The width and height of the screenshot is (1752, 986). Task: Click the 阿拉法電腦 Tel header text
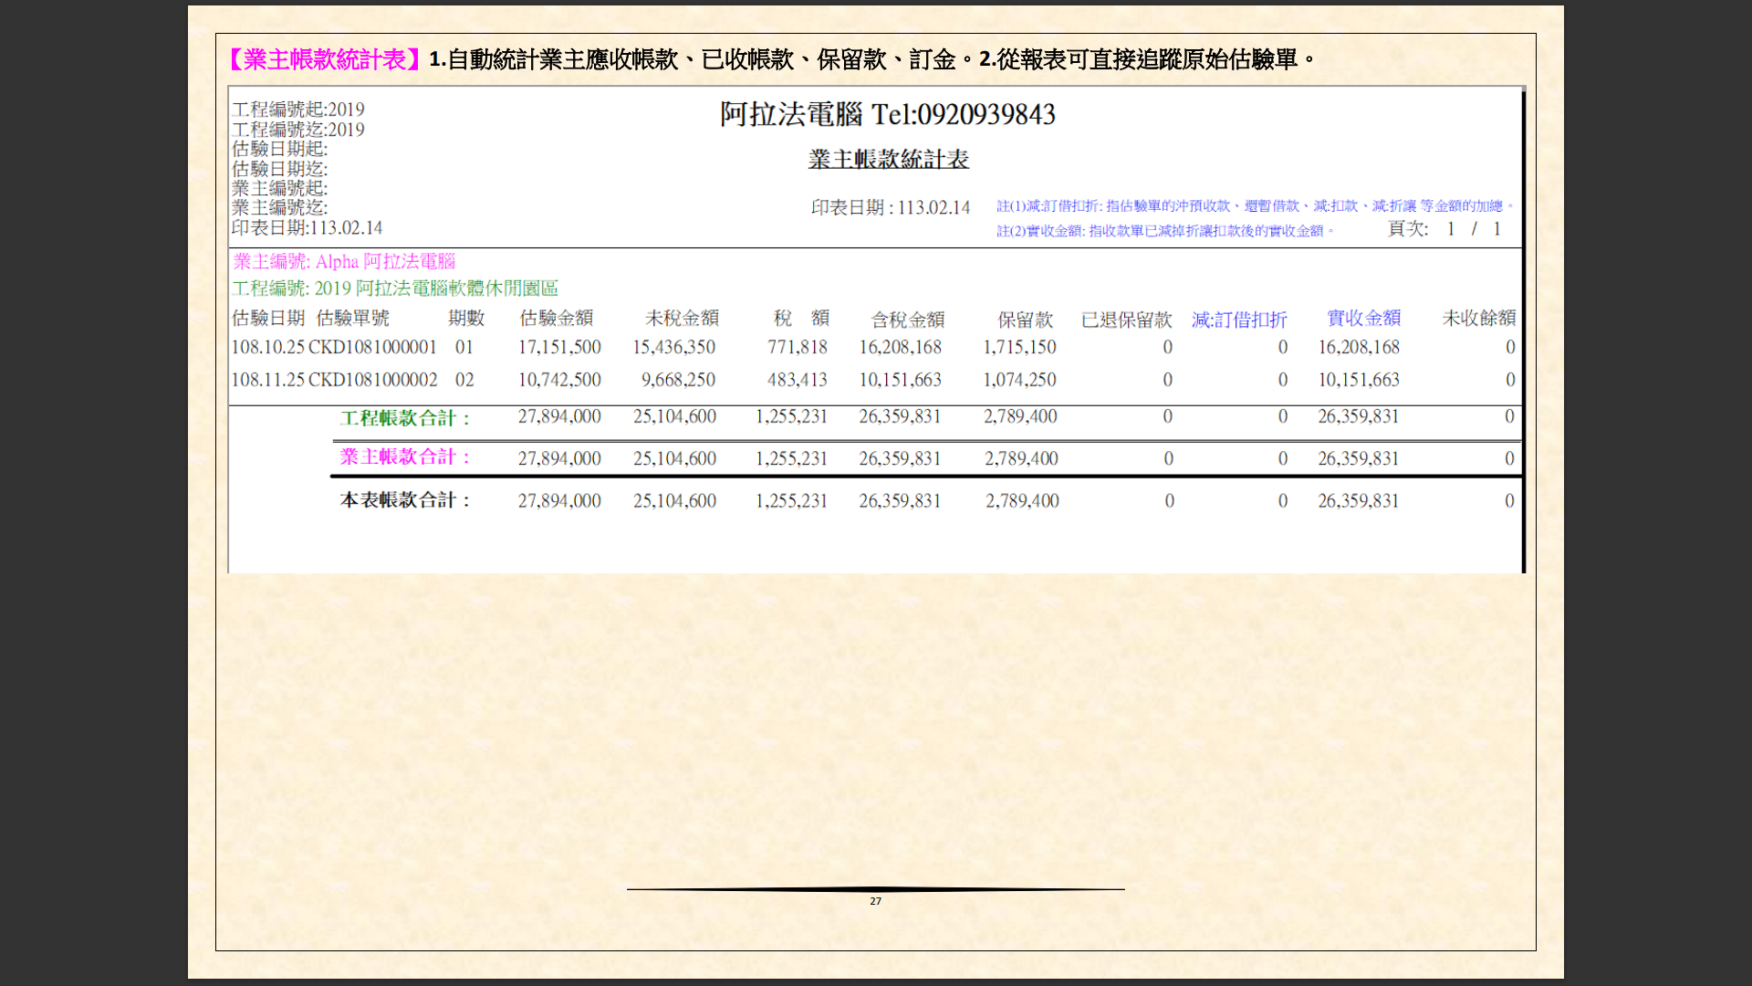[x=887, y=115]
